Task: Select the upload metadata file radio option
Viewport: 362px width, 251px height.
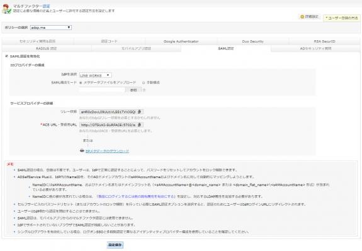Action: [81, 82]
